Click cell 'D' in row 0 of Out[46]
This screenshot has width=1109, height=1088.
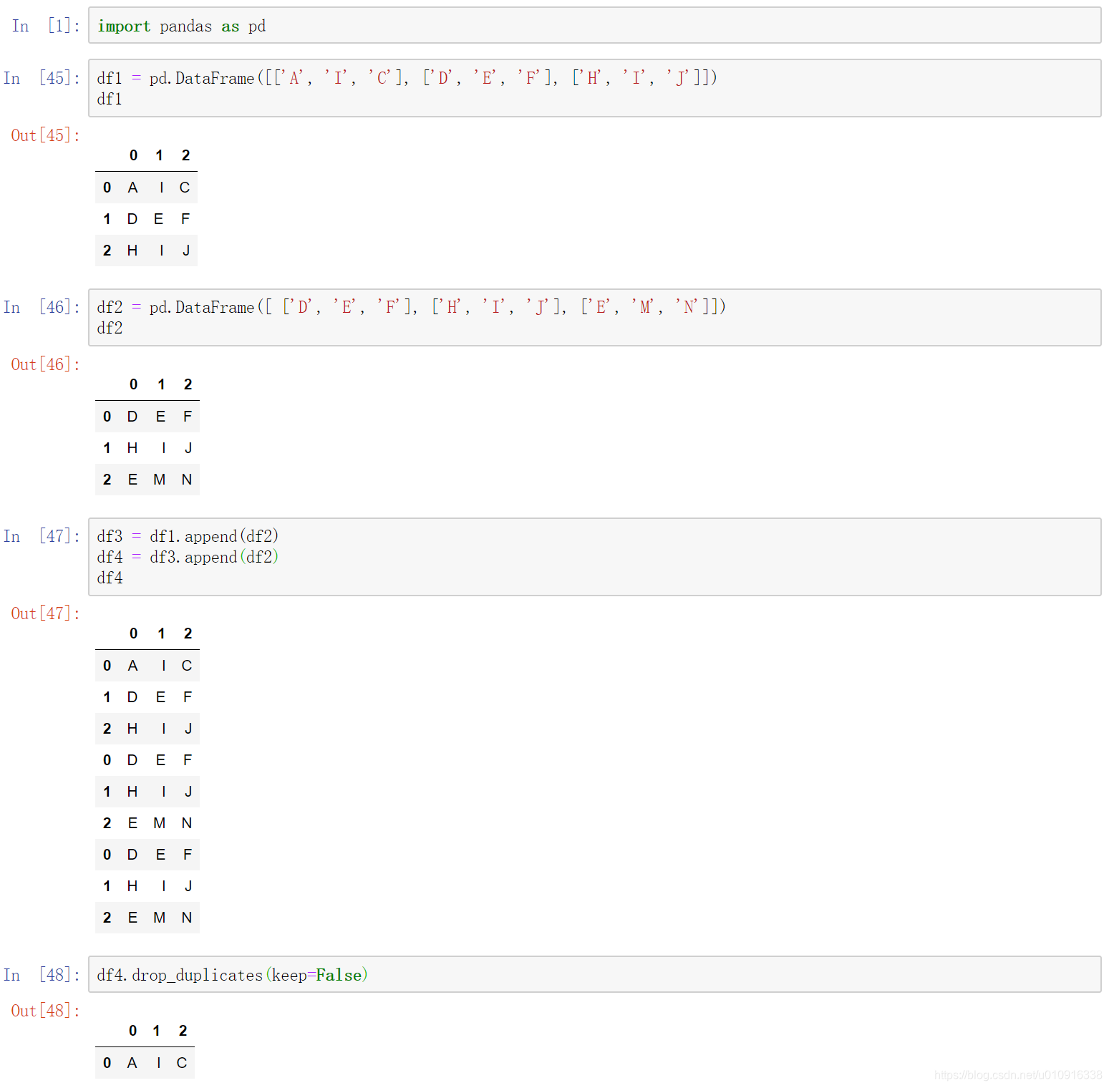132,417
